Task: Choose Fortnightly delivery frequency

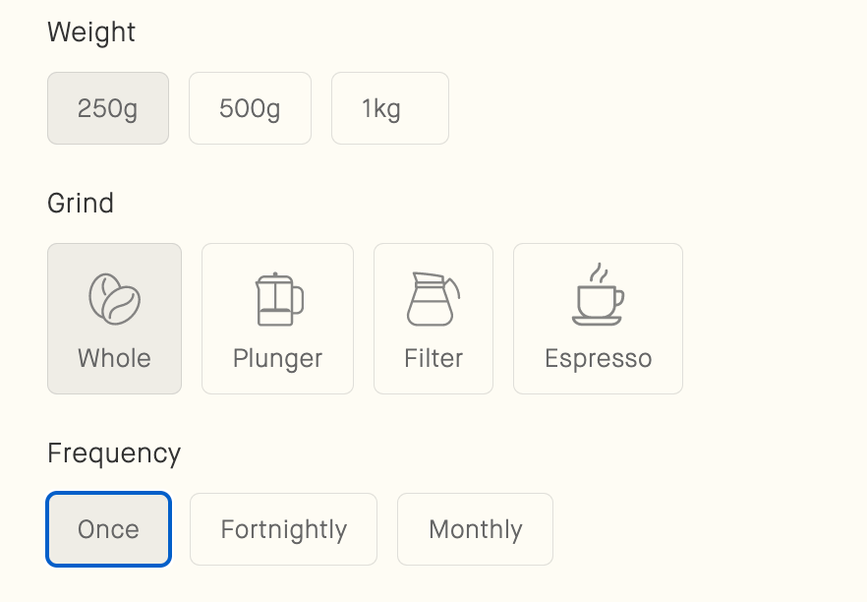Action: 283,529
